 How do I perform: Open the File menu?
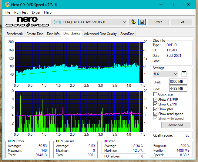pos(7,12)
